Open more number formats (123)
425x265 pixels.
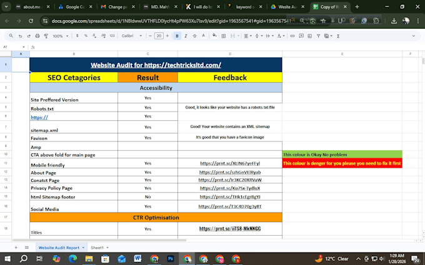[112, 36]
